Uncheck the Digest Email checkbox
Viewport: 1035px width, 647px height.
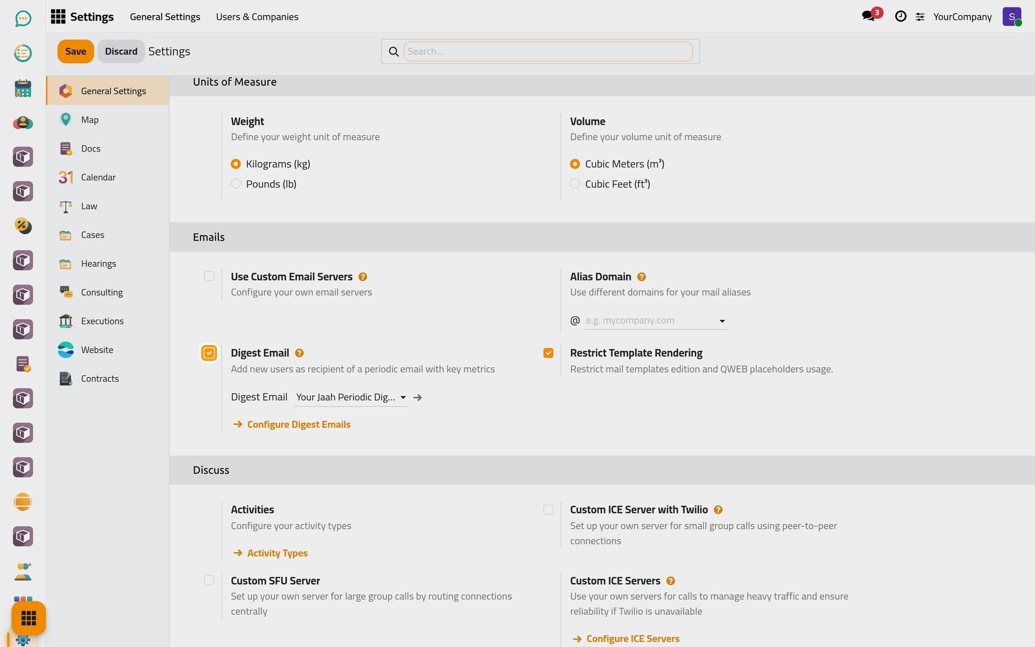(x=209, y=353)
